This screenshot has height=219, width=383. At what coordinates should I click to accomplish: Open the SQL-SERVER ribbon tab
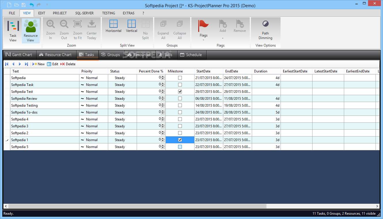[x=84, y=13]
